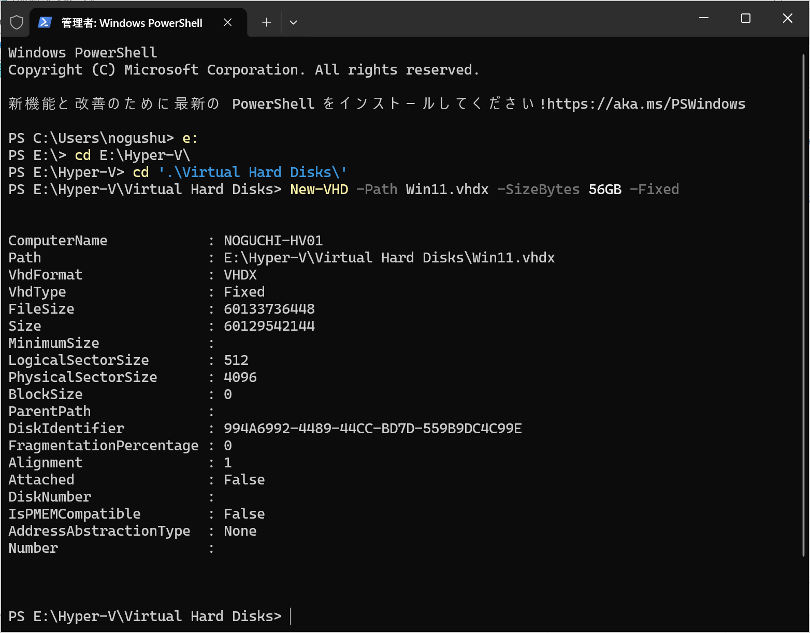810x633 pixels.
Task: Click the PhysicalSectorSize value 4096
Action: point(240,377)
